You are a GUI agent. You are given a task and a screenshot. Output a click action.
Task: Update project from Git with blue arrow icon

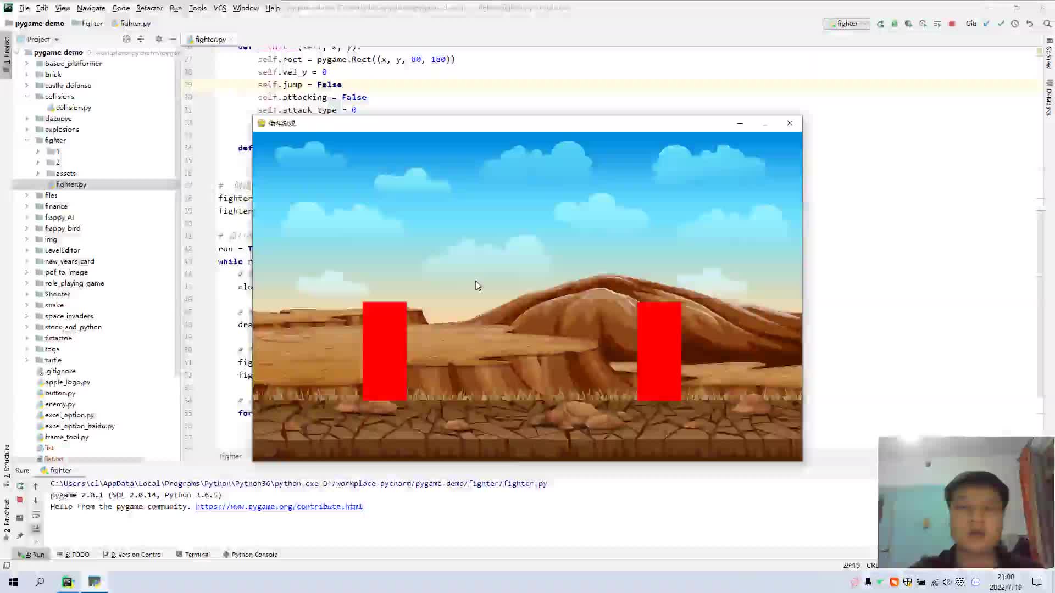click(x=986, y=24)
